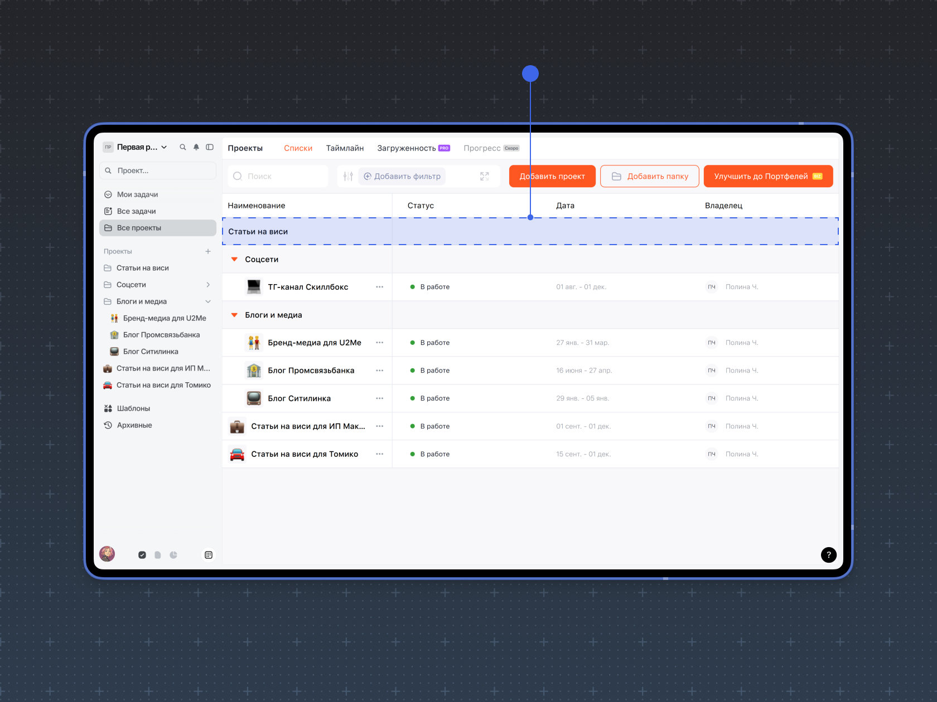937x702 pixels.
Task: Collapse the Соцсети group in the table
Action: [x=235, y=260]
